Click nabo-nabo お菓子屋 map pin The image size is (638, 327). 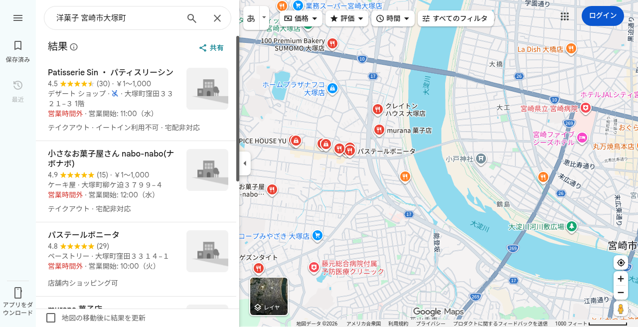(272, 190)
